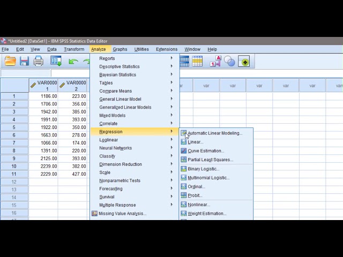Select cell value 427.00
Image resolution: width=343 pixels, height=257 pixels.
(x=73, y=174)
